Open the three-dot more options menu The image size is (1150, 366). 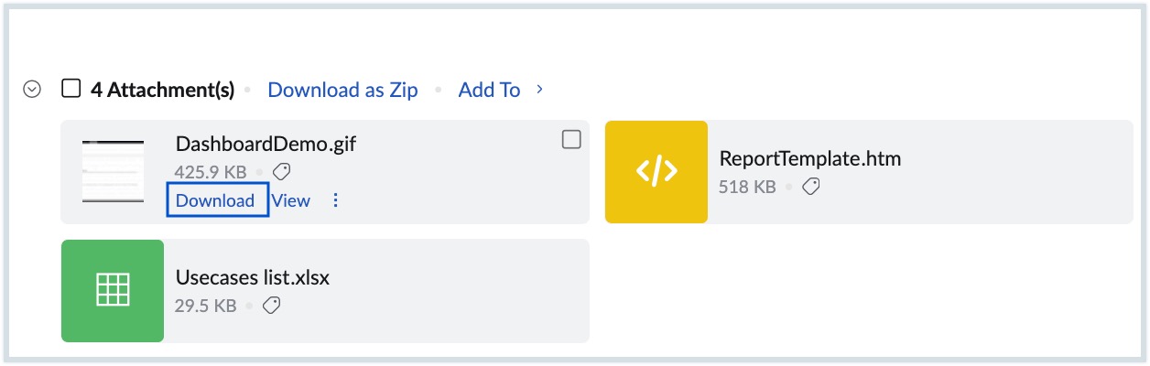click(336, 200)
